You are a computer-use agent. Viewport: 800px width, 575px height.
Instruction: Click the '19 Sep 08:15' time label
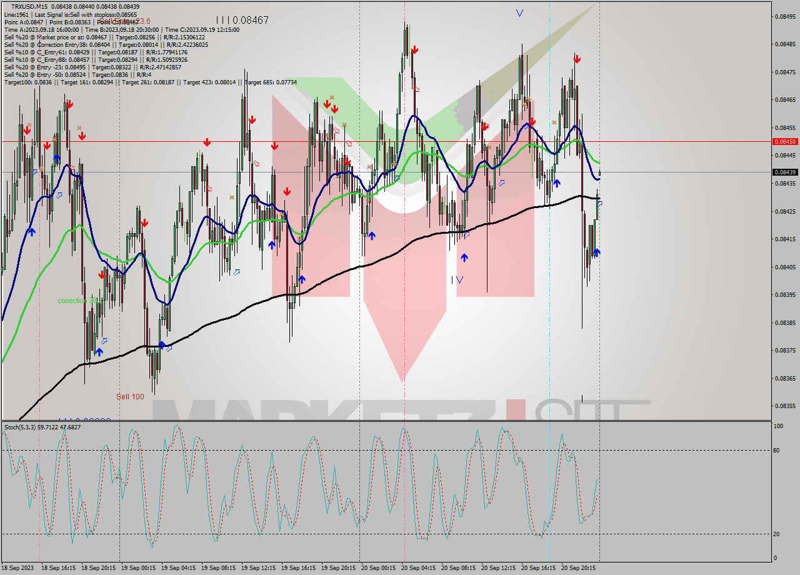pos(219,568)
